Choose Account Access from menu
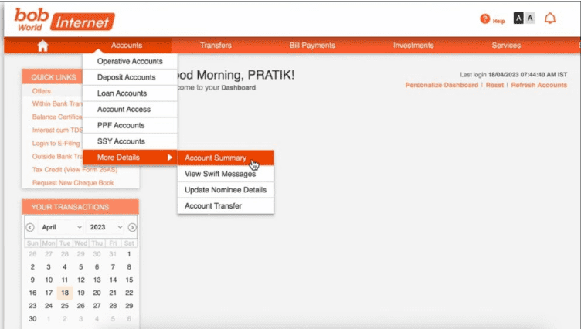 click(x=130, y=109)
